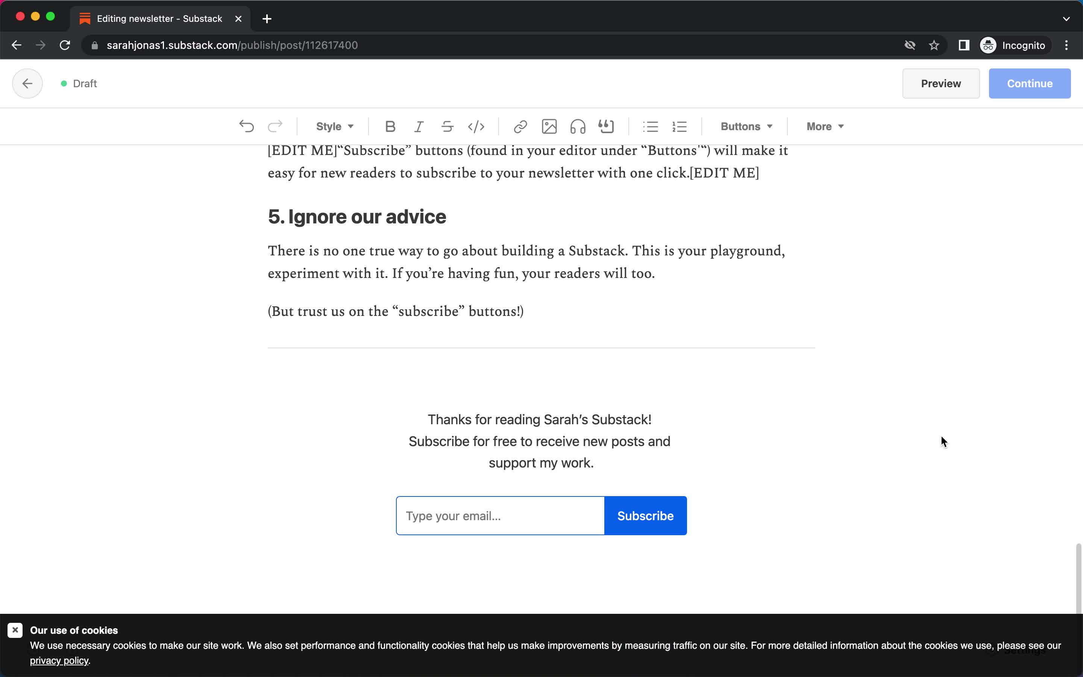This screenshot has height=677, width=1083.
Task: Open the privacy policy link
Action: point(59,661)
